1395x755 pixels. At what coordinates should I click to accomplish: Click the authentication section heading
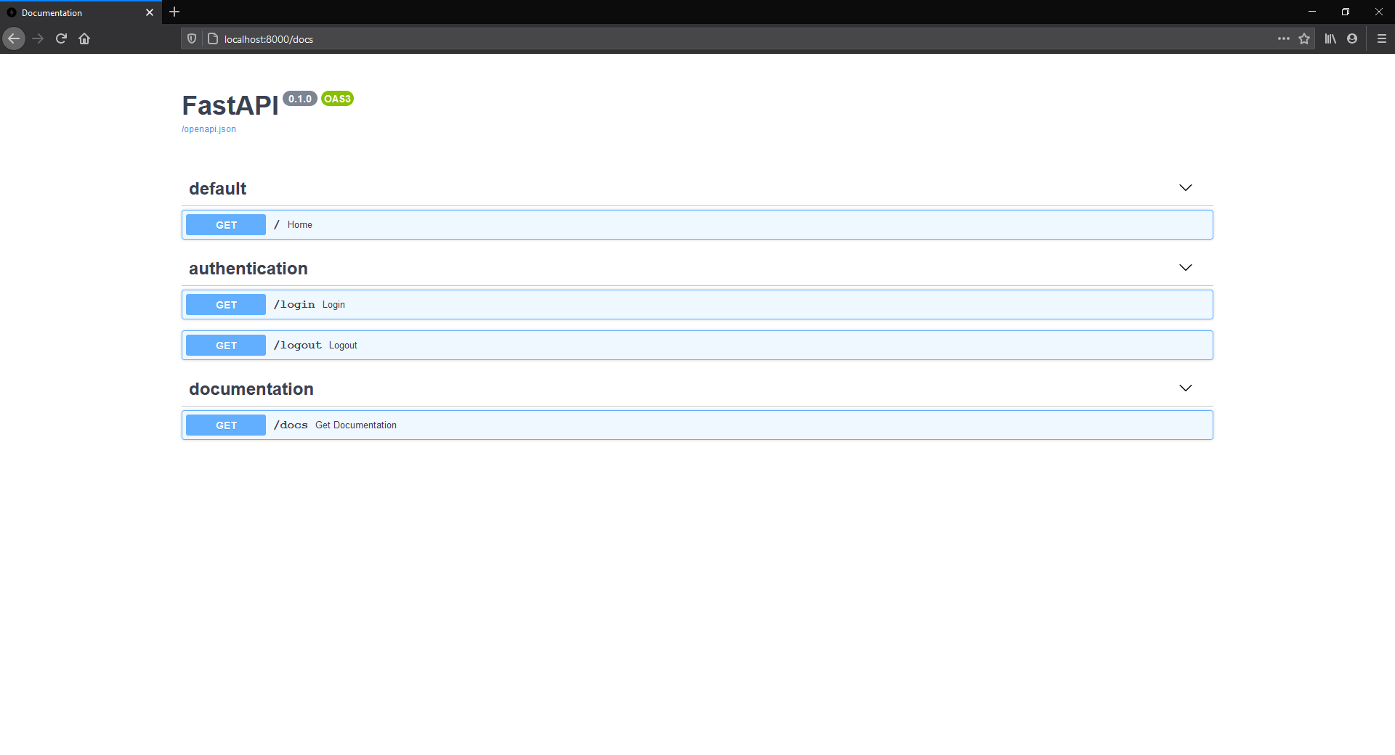click(x=248, y=269)
